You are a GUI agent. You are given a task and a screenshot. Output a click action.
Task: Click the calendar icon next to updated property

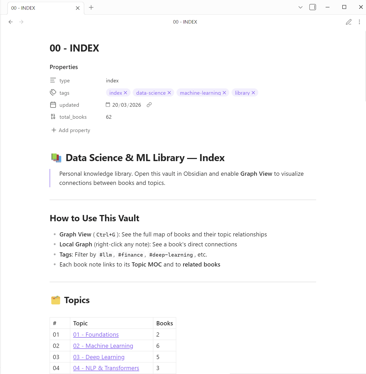[53, 105]
